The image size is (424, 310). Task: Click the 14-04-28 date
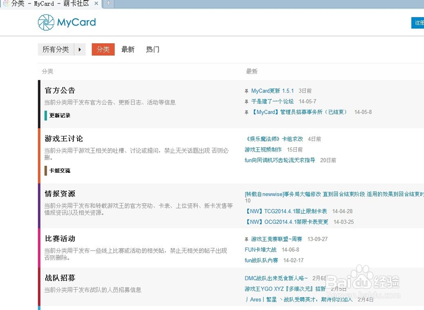point(342,211)
